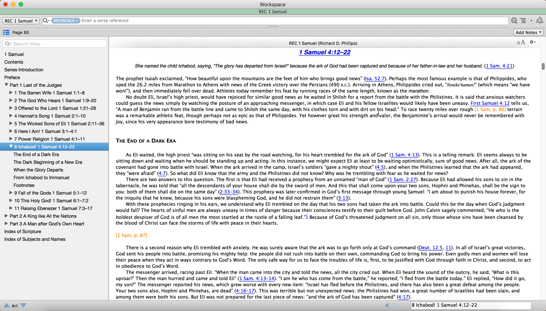Expand 1 The Barren Wife chapter
Screen dimensions: 546x311
(11, 92)
